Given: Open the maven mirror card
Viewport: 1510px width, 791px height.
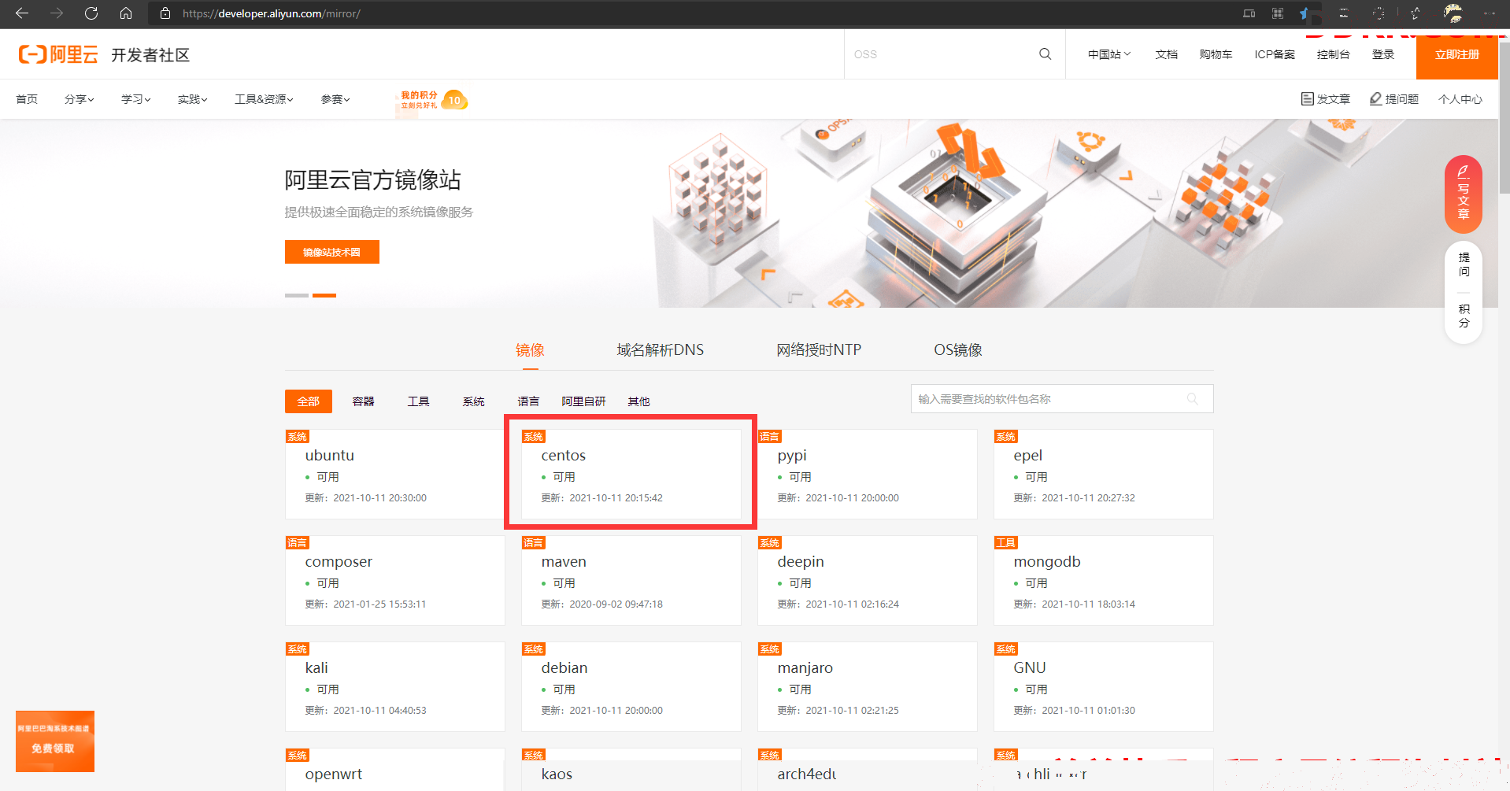Looking at the screenshot, I should 631,580.
